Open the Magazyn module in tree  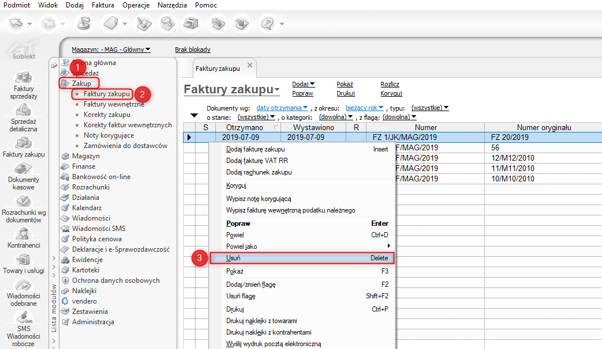tap(85, 156)
